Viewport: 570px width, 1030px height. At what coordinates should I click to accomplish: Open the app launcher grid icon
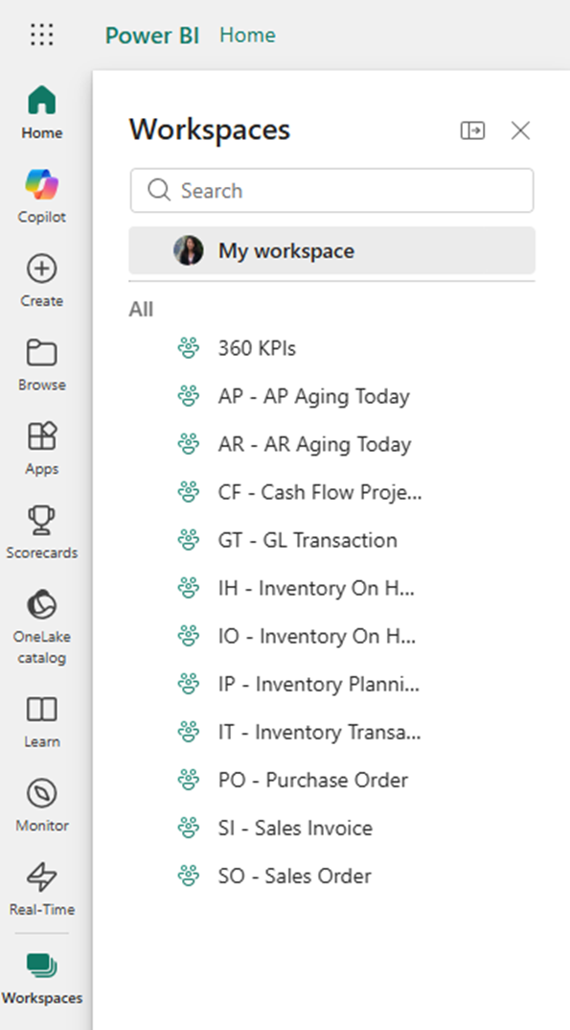click(42, 35)
